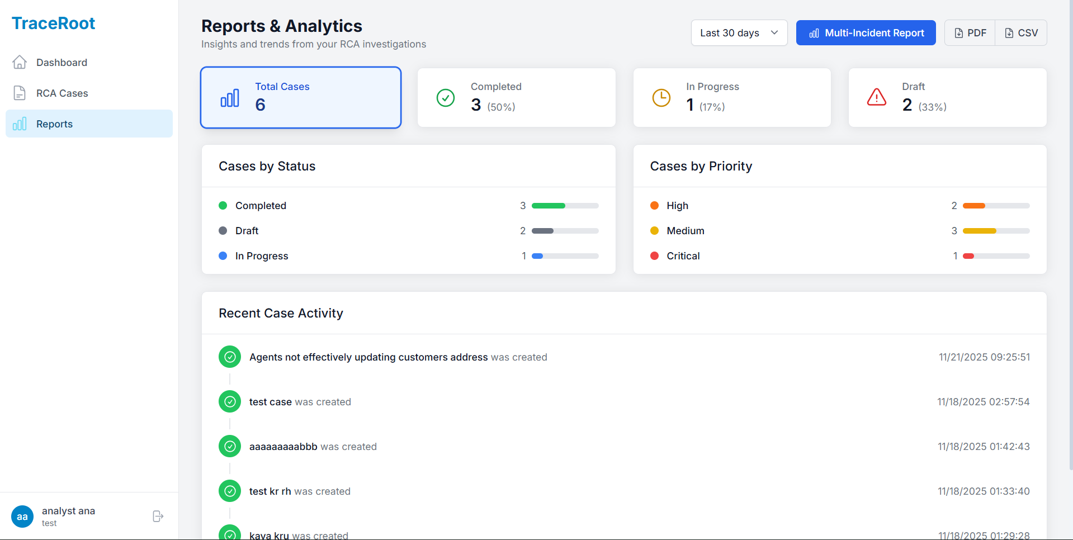Viewport: 1073px width, 540px height.
Task: Select the Total Cases summary card
Action: tap(301, 98)
